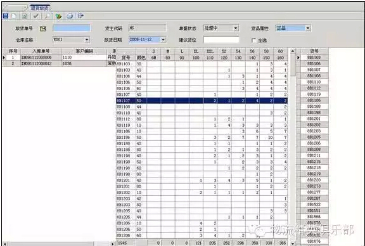The image size is (365, 246).
Task: Click the vertical scrollbar down arrow
Action: click(x=293, y=243)
